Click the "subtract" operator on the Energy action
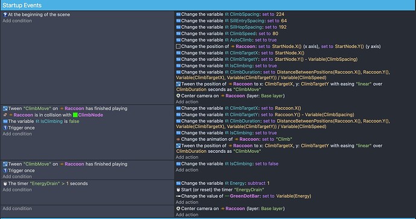This screenshot has height=219, width=416. tap(257, 184)
